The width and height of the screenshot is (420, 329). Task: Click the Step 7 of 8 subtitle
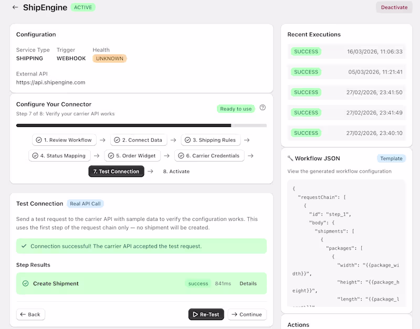tap(65, 114)
